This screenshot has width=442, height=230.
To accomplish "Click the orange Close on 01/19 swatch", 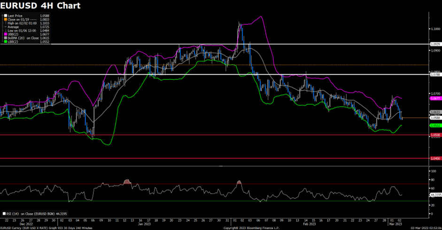I will 5,19.
